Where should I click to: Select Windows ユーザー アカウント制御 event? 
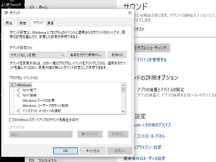click(45, 106)
